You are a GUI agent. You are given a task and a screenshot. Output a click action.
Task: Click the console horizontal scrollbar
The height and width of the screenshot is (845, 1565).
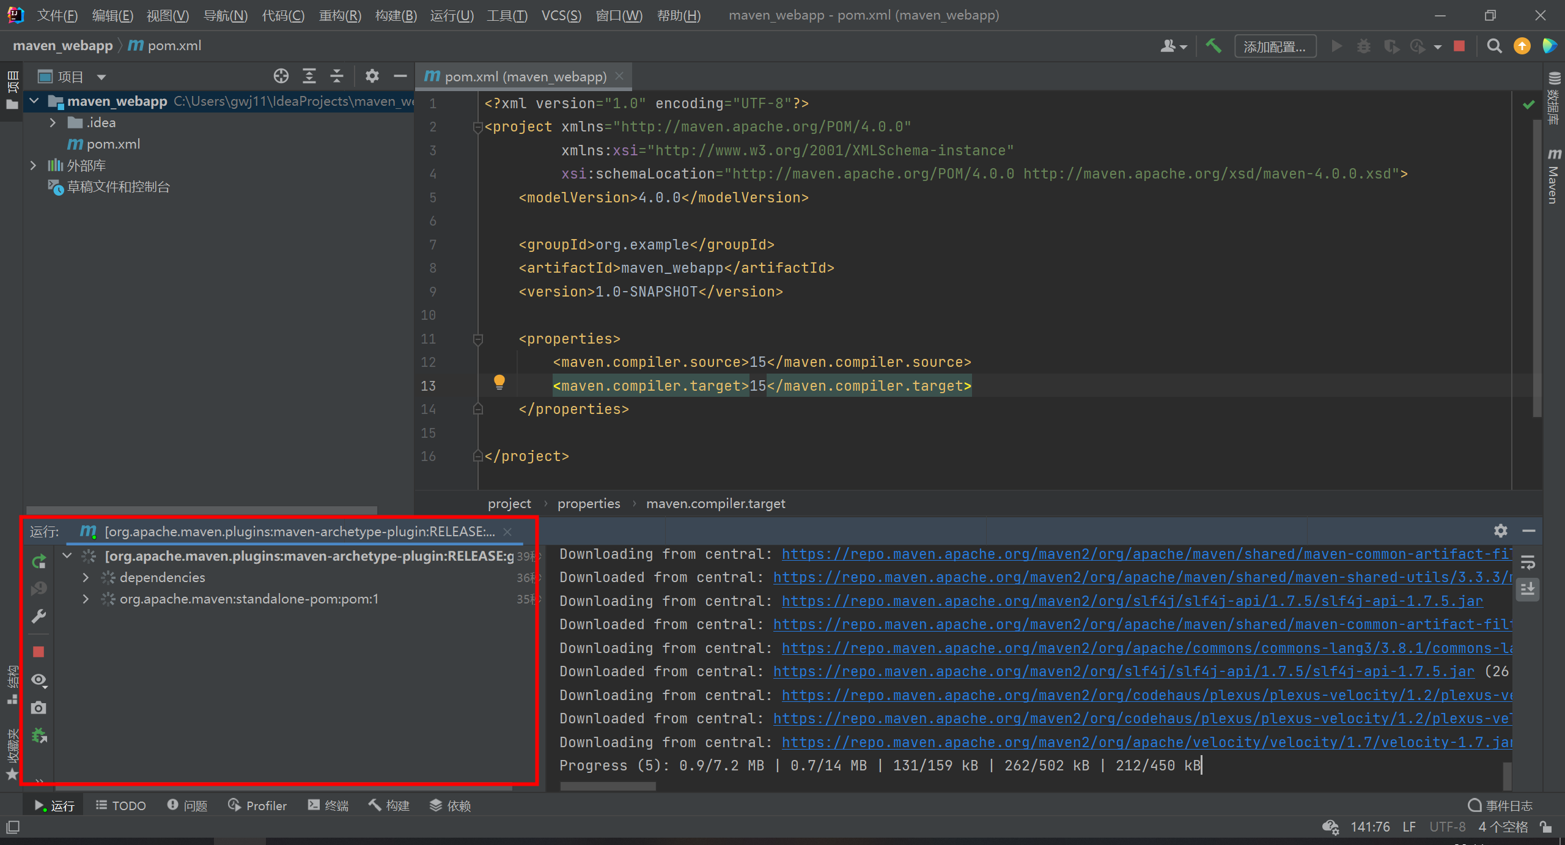(608, 786)
